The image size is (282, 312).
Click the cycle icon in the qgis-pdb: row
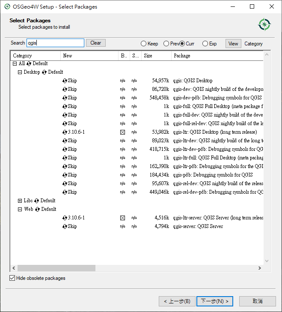click(x=65, y=175)
